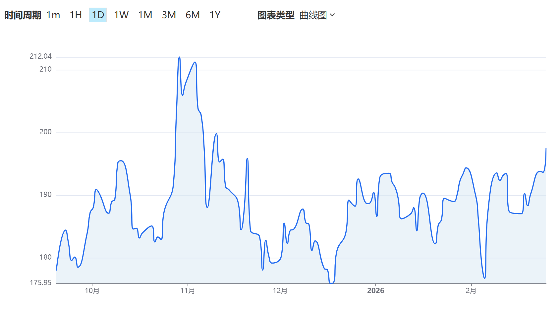Switch the chart to 3M period
Screen dimensions: 559x310
[169, 15]
